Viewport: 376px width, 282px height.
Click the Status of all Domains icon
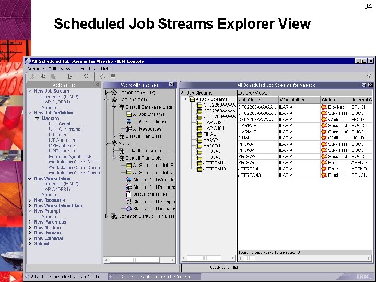click(x=129, y=209)
